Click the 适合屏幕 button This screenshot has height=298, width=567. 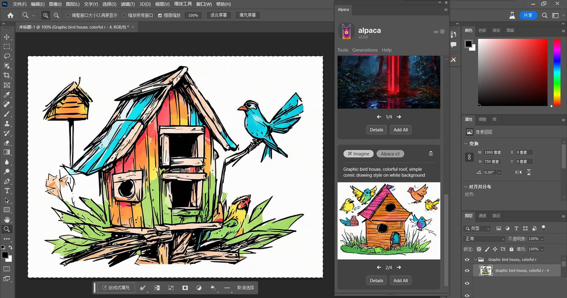(218, 15)
